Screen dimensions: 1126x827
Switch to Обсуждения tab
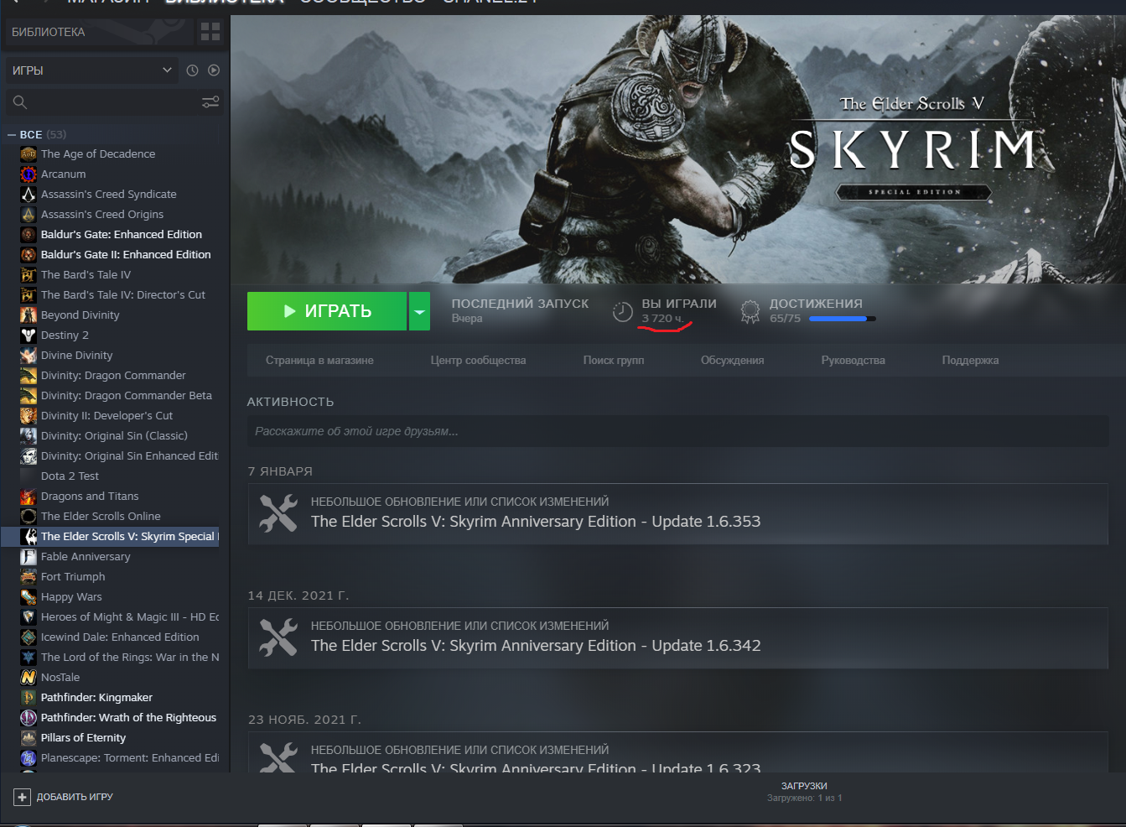pos(732,361)
